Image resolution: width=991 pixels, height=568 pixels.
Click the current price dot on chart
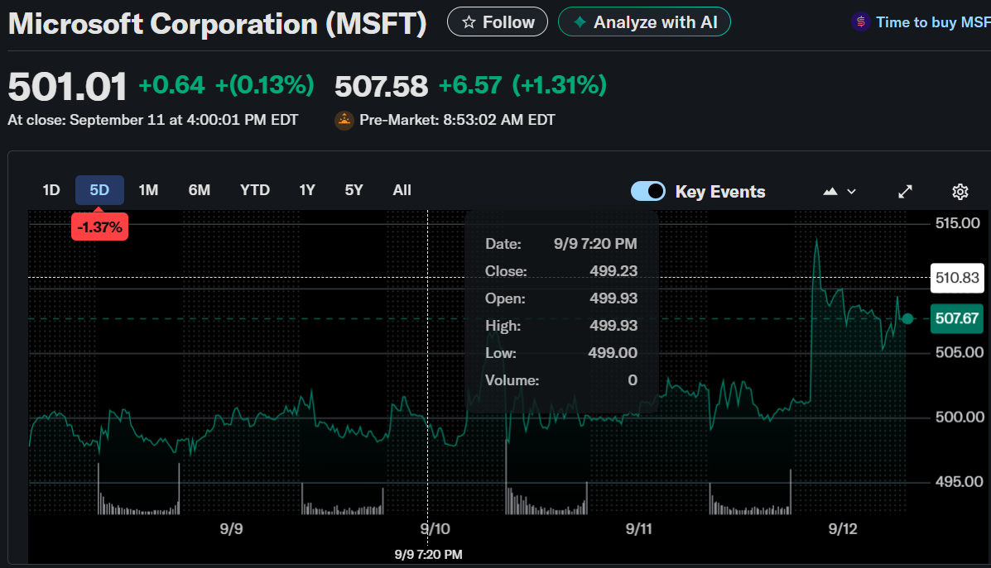907,318
